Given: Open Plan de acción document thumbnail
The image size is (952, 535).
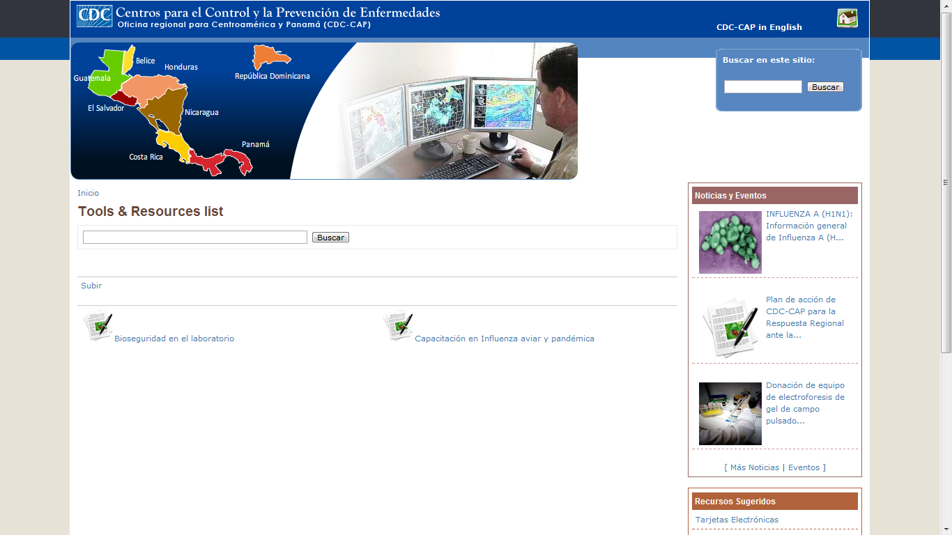Looking at the screenshot, I should 730,327.
